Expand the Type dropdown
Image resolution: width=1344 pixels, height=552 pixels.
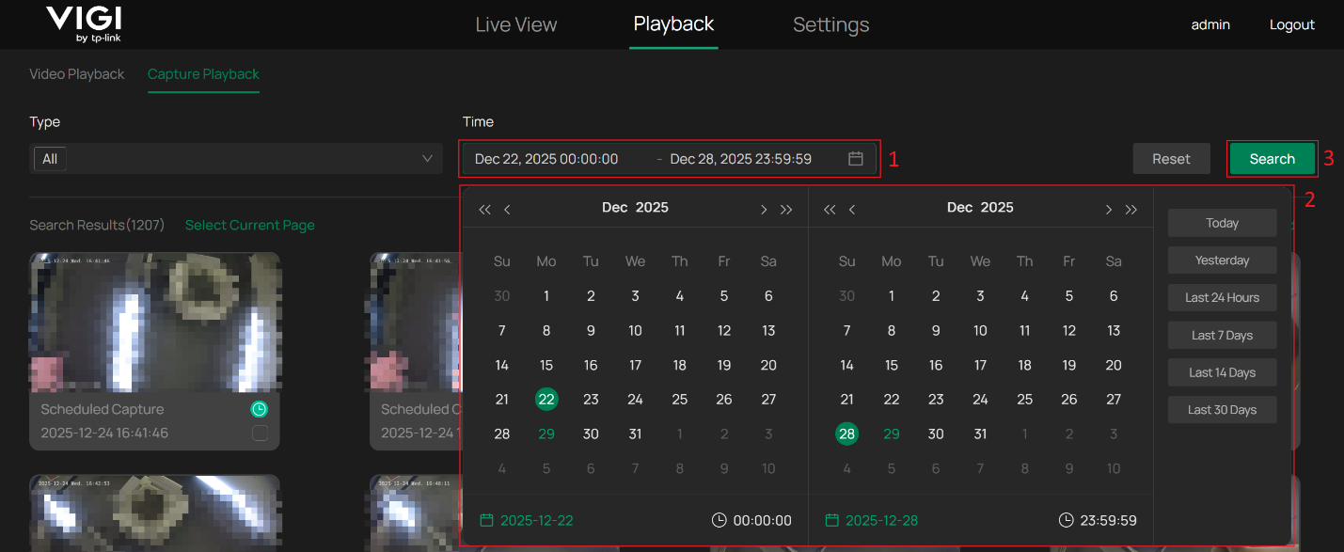235,159
